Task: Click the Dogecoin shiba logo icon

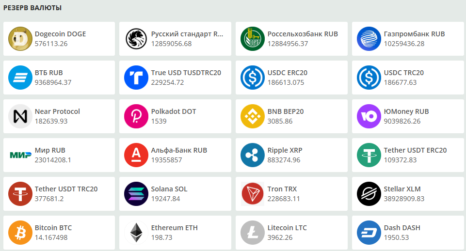Action: coord(20,39)
